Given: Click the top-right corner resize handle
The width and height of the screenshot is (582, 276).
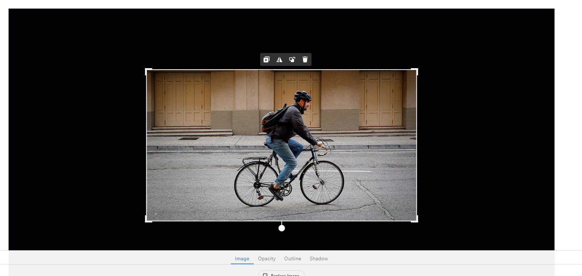Looking at the screenshot, I should 416,70.
